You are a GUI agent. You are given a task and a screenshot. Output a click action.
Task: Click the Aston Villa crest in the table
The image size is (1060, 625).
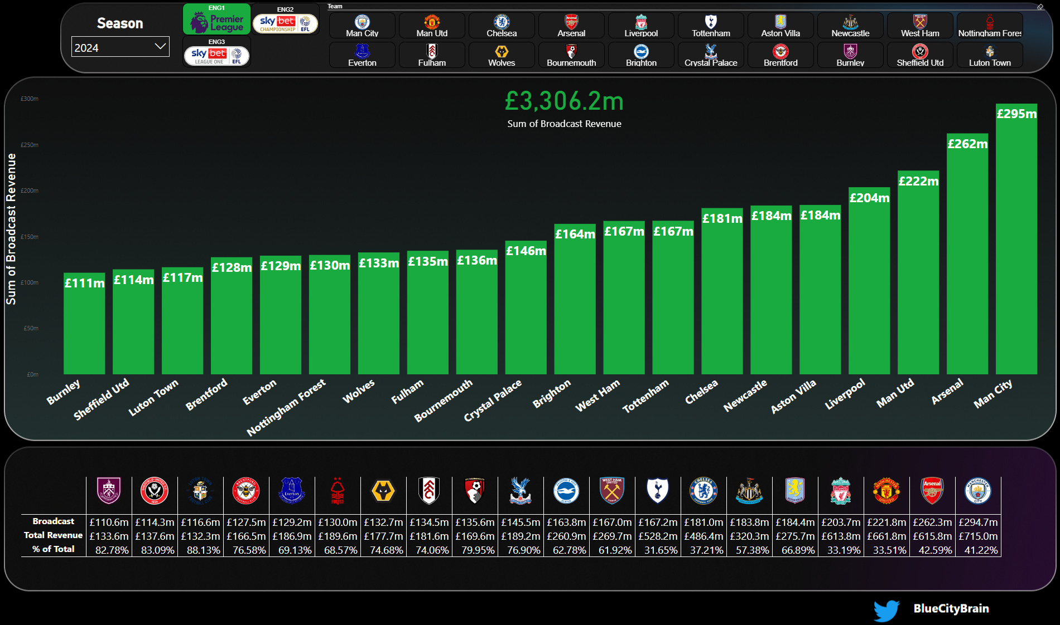click(795, 491)
